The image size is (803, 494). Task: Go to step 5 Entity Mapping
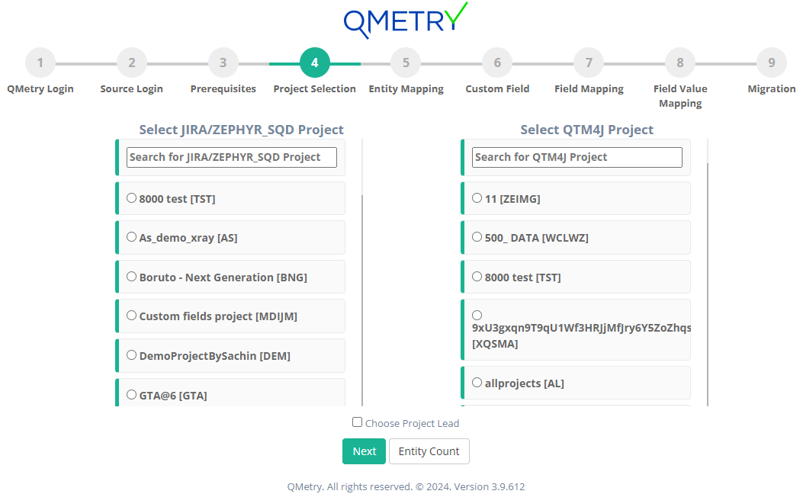pyautogui.click(x=406, y=63)
